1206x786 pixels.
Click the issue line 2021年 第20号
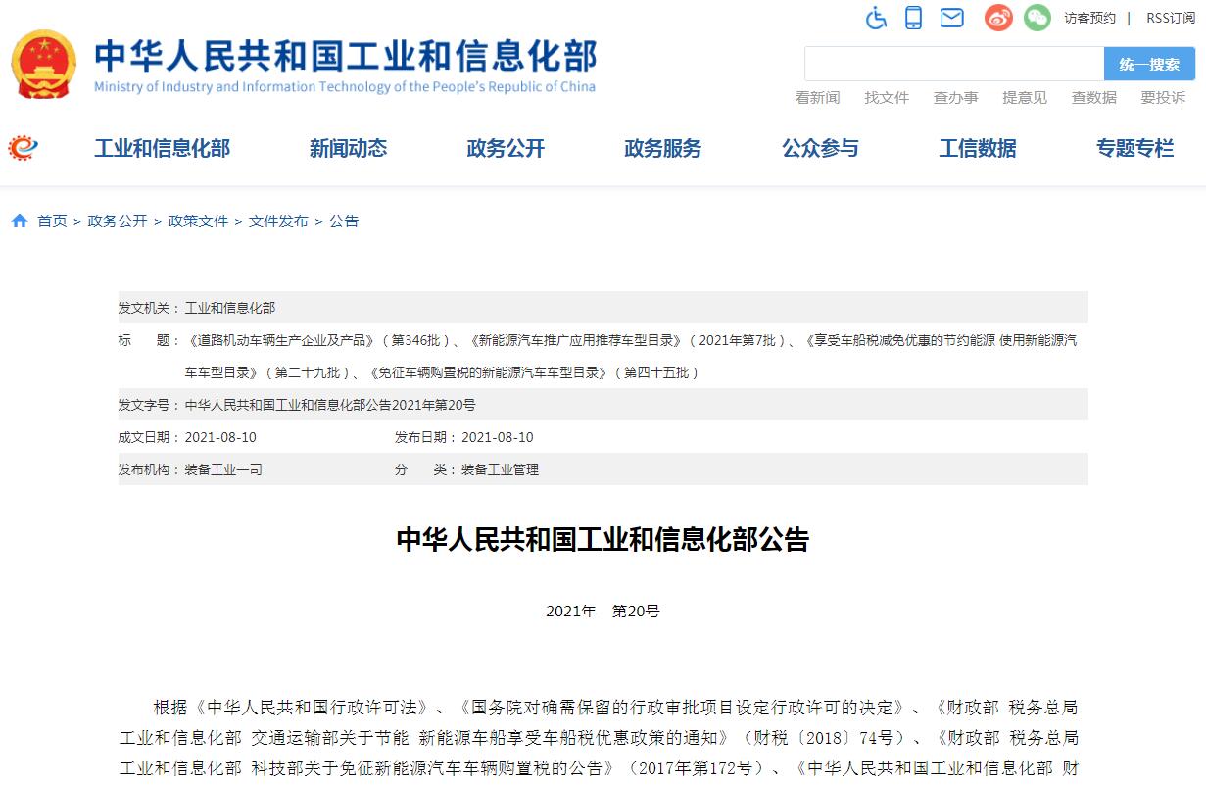click(x=603, y=612)
